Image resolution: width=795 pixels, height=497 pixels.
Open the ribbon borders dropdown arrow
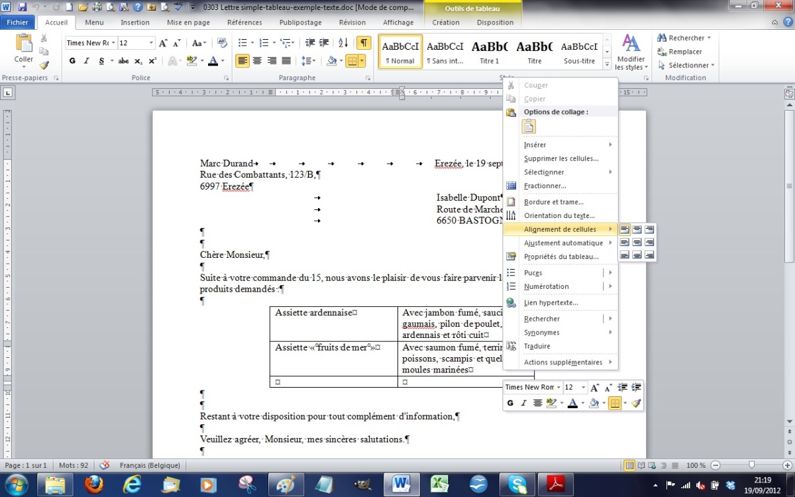pos(362,61)
